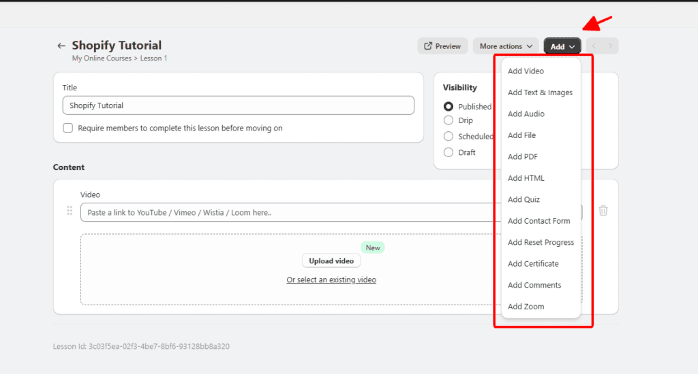
Task: Set visibility to Draft
Action: coord(449,152)
